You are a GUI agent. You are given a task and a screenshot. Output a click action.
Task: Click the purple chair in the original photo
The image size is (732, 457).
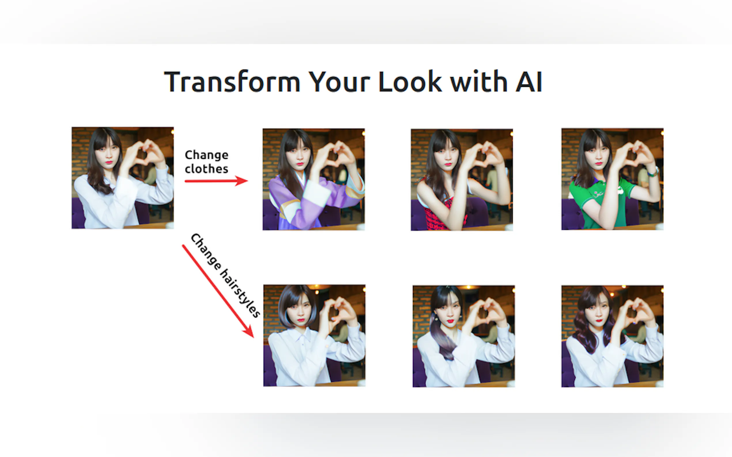(x=78, y=213)
